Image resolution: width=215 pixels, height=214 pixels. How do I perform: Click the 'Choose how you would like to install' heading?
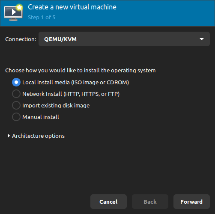coord(81,71)
